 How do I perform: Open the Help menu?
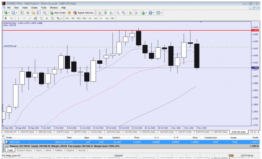(63, 8)
